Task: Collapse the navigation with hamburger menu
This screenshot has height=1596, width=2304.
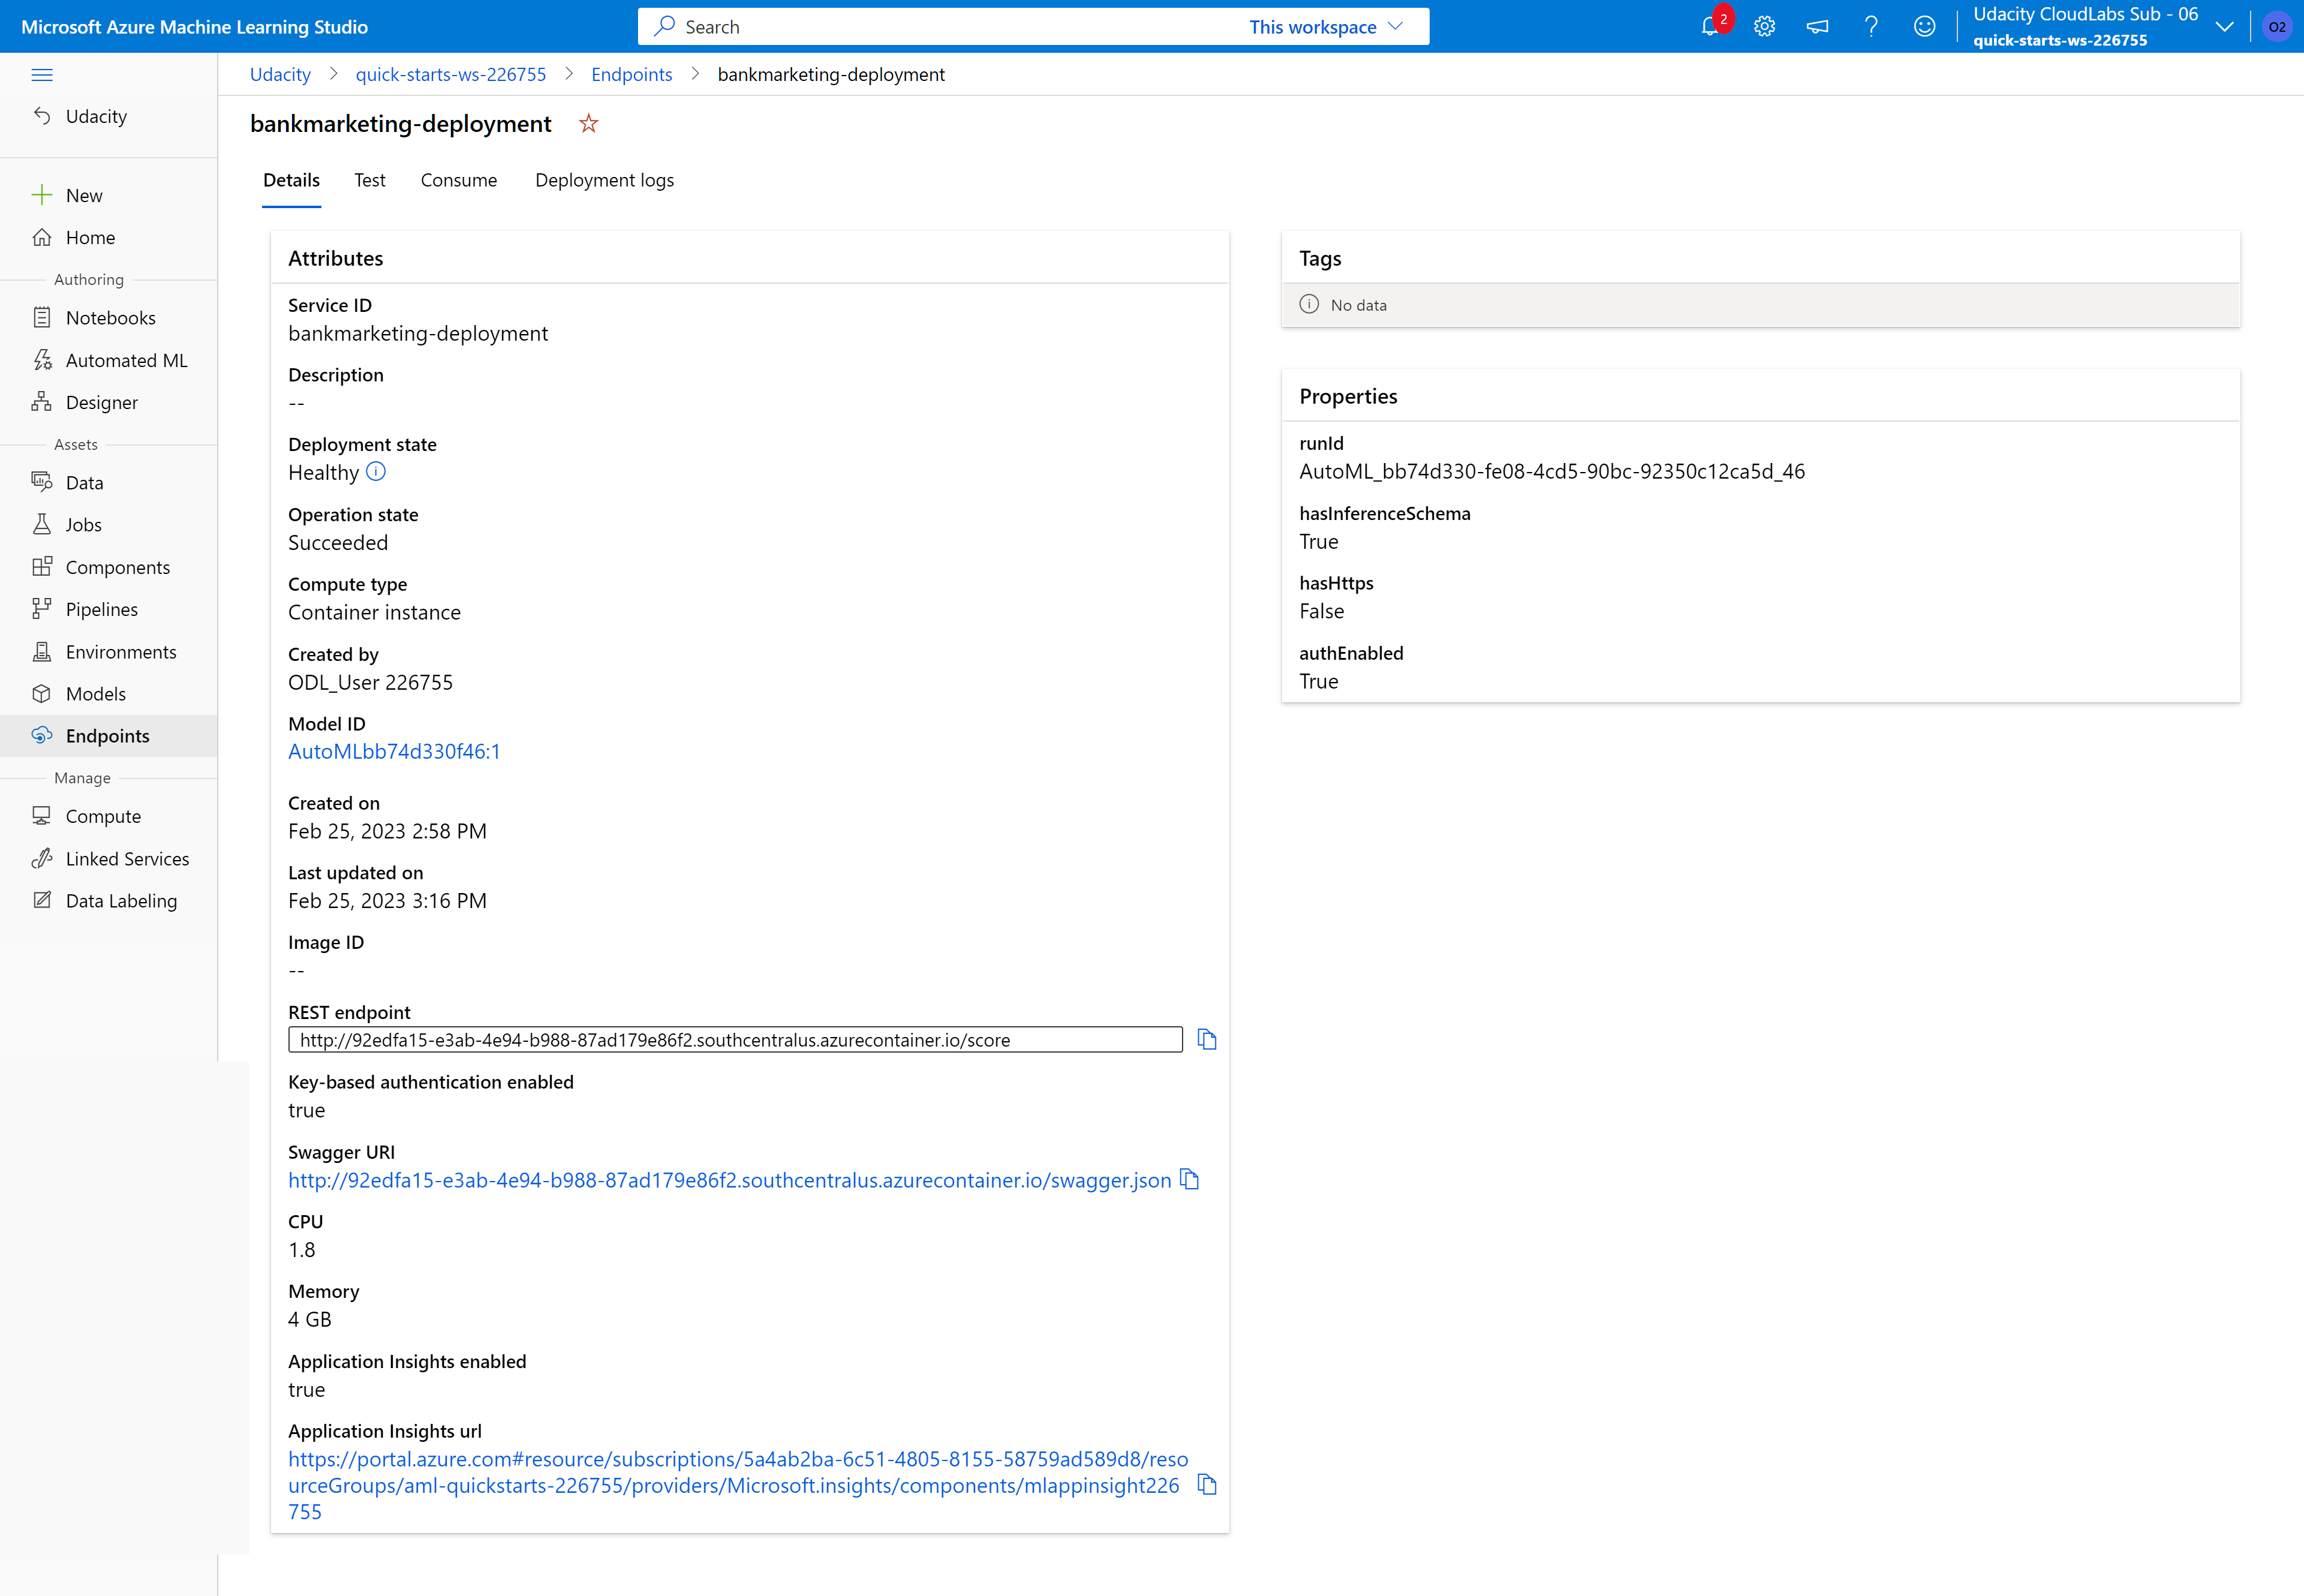Action: [43, 74]
